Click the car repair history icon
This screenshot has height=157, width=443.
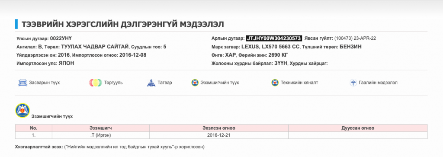pos(22,83)
